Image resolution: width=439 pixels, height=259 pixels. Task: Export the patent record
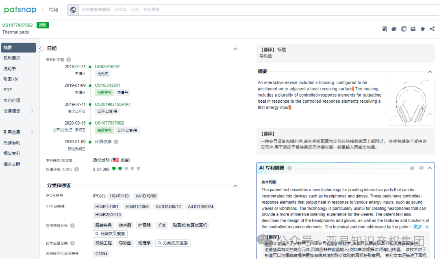coord(413,29)
